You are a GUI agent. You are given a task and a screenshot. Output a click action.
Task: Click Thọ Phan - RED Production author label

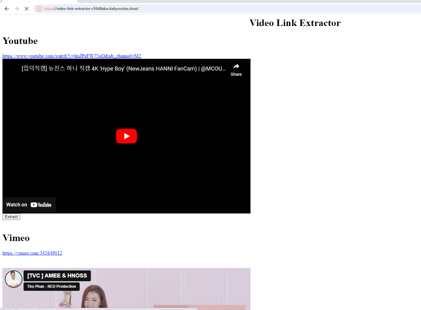click(x=51, y=286)
